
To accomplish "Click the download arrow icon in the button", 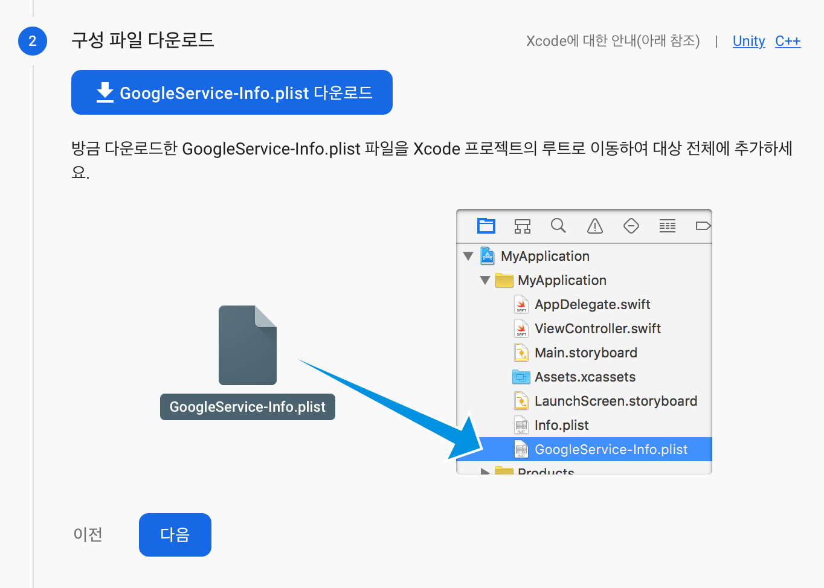I will (x=105, y=92).
